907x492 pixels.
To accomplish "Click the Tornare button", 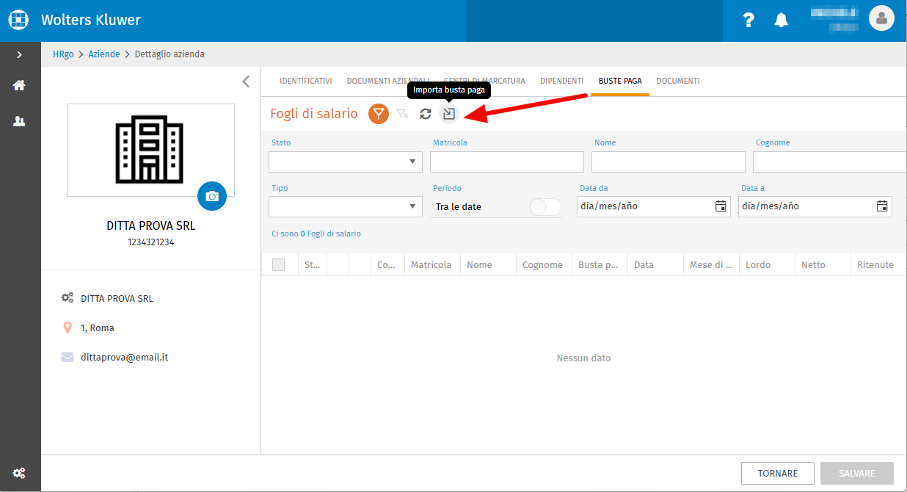I will pos(778,474).
